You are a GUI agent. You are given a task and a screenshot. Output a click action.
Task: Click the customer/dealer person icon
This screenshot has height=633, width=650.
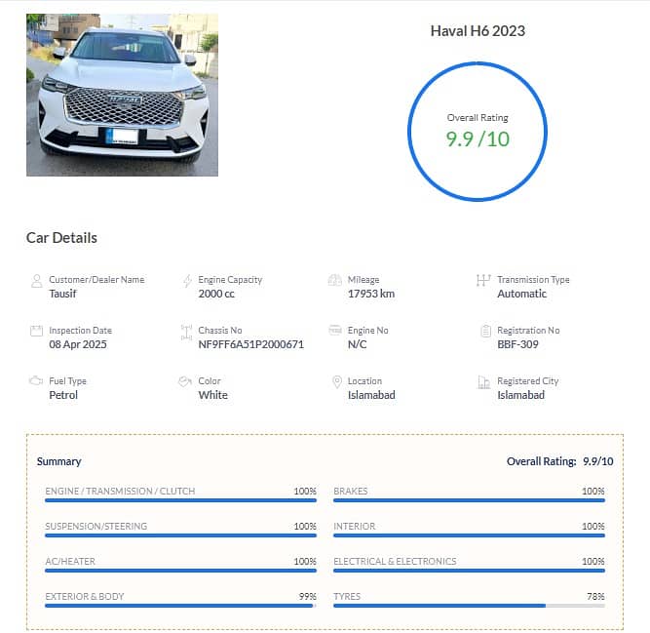click(x=36, y=281)
